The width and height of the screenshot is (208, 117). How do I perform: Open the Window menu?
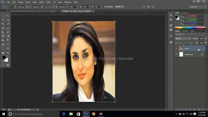coord(68,2)
